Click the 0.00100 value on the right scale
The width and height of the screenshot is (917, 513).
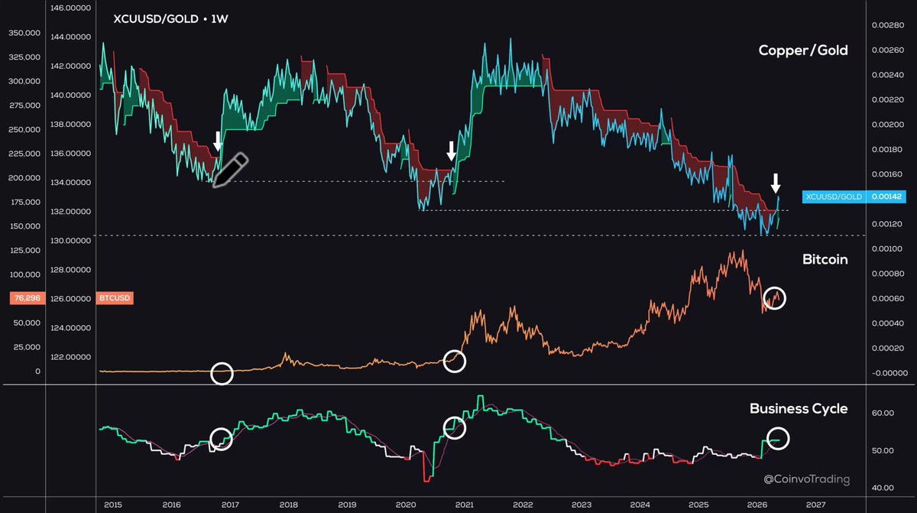(x=888, y=249)
